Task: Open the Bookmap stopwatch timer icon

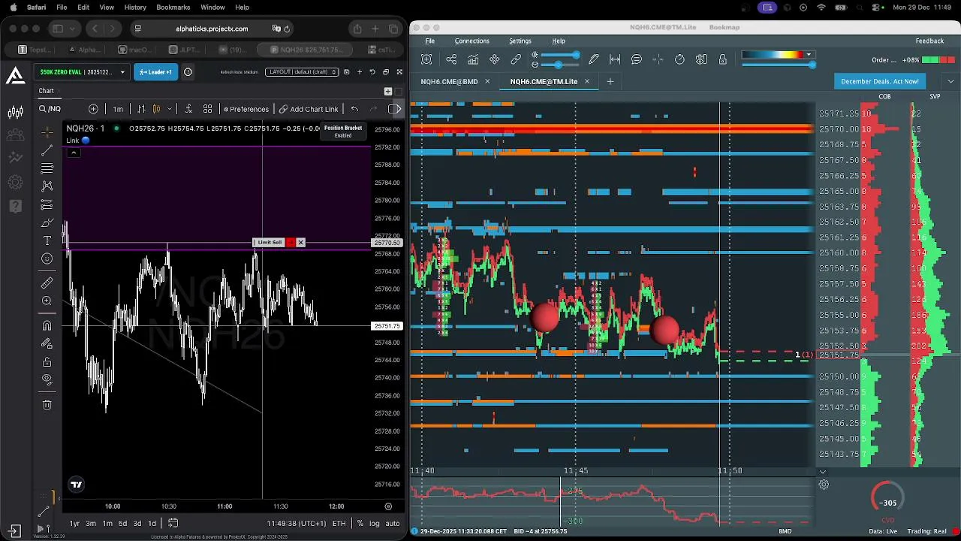Action: [679, 59]
